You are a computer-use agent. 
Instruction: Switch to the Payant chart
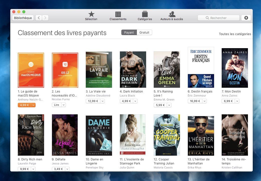(129, 32)
